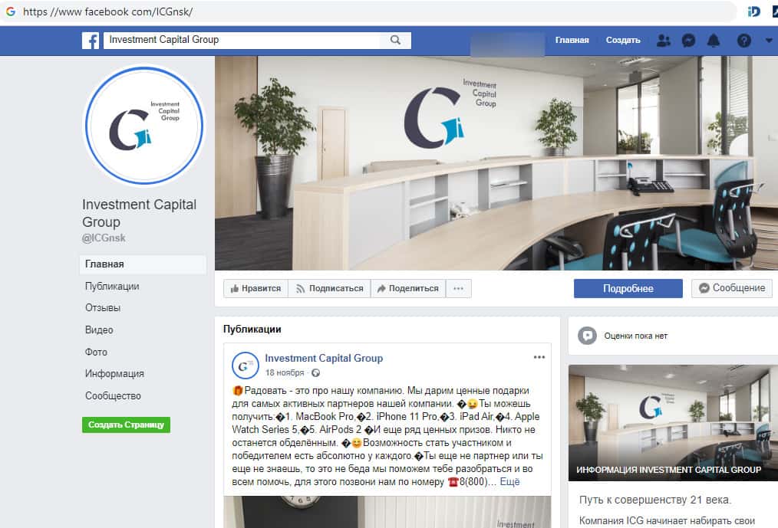Click the search magnifier button

(395, 40)
